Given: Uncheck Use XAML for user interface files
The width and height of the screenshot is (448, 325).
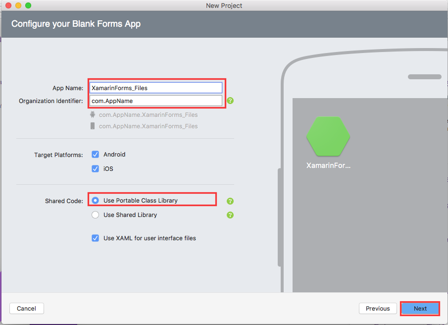Looking at the screenshot, I should (x=95, y=238).
